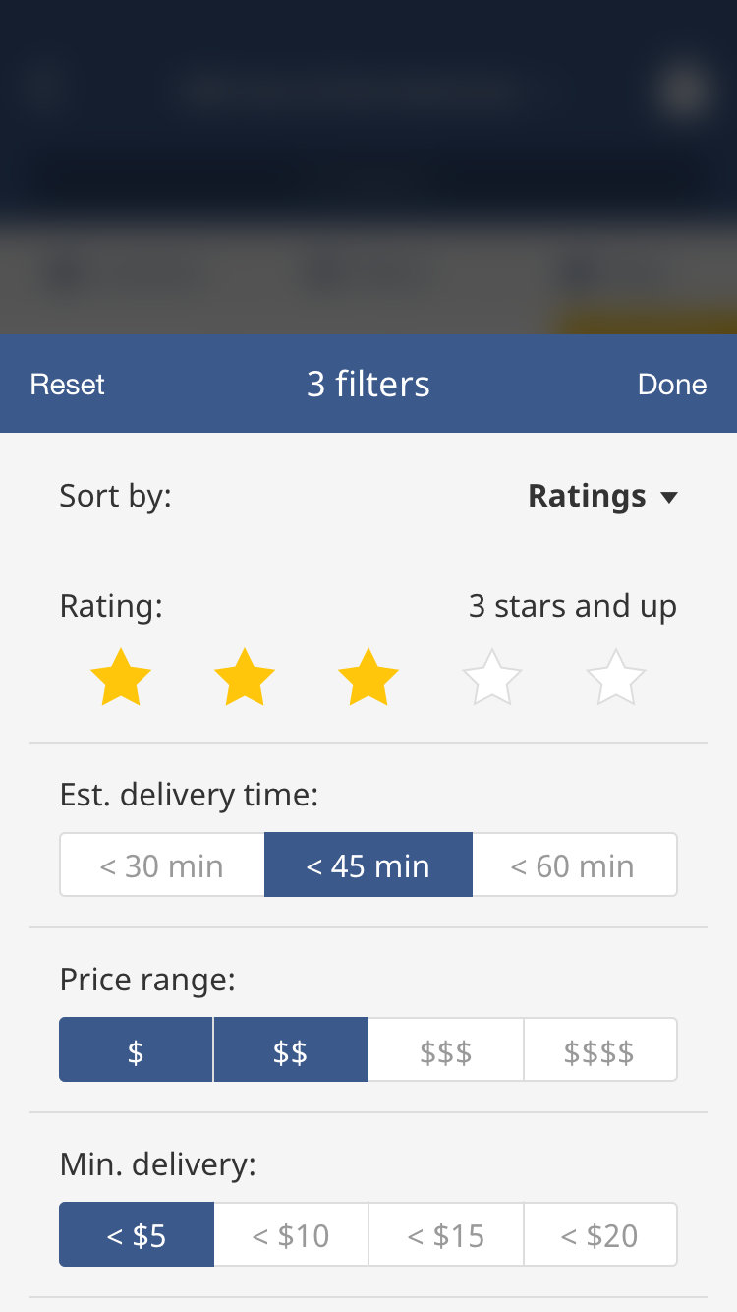
Task: Reset all filters
Action: coord(67,384)
